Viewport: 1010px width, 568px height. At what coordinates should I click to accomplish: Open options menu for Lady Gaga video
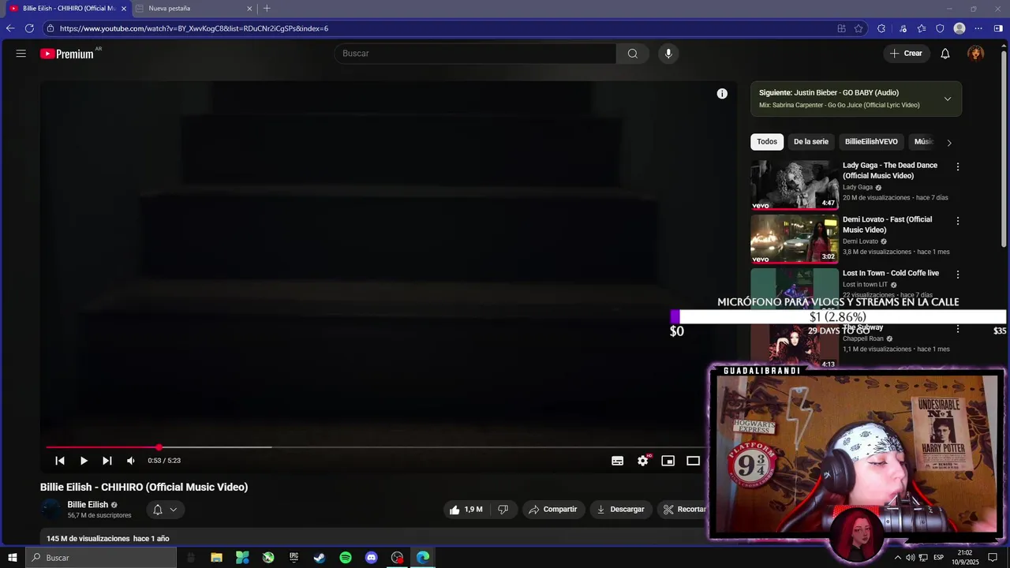[x=958, y=167]
